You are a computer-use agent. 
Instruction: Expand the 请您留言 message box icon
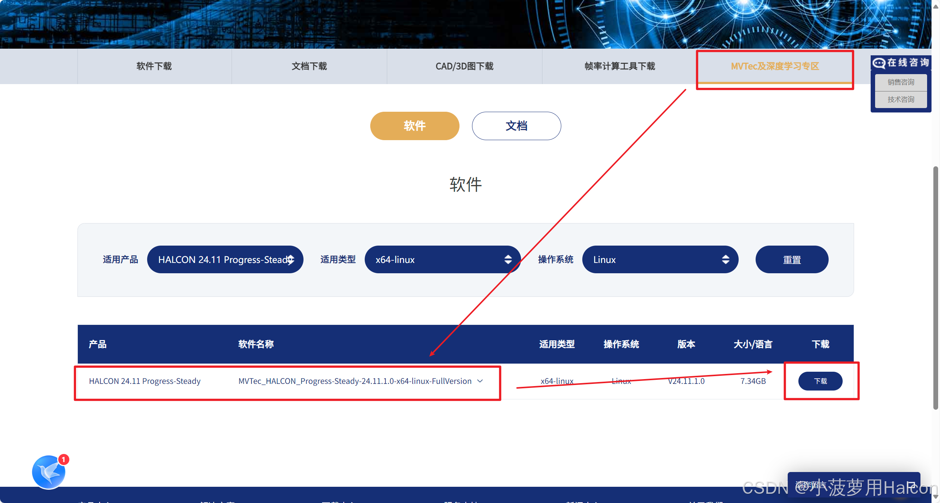click(x=912, y=485)
